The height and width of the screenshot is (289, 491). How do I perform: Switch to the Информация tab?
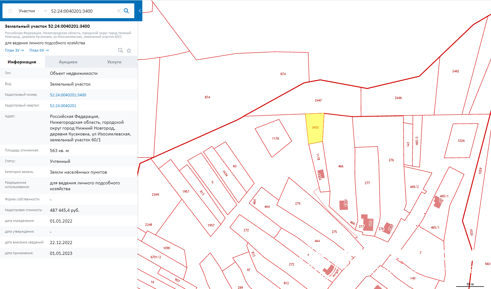coord(22,62)
